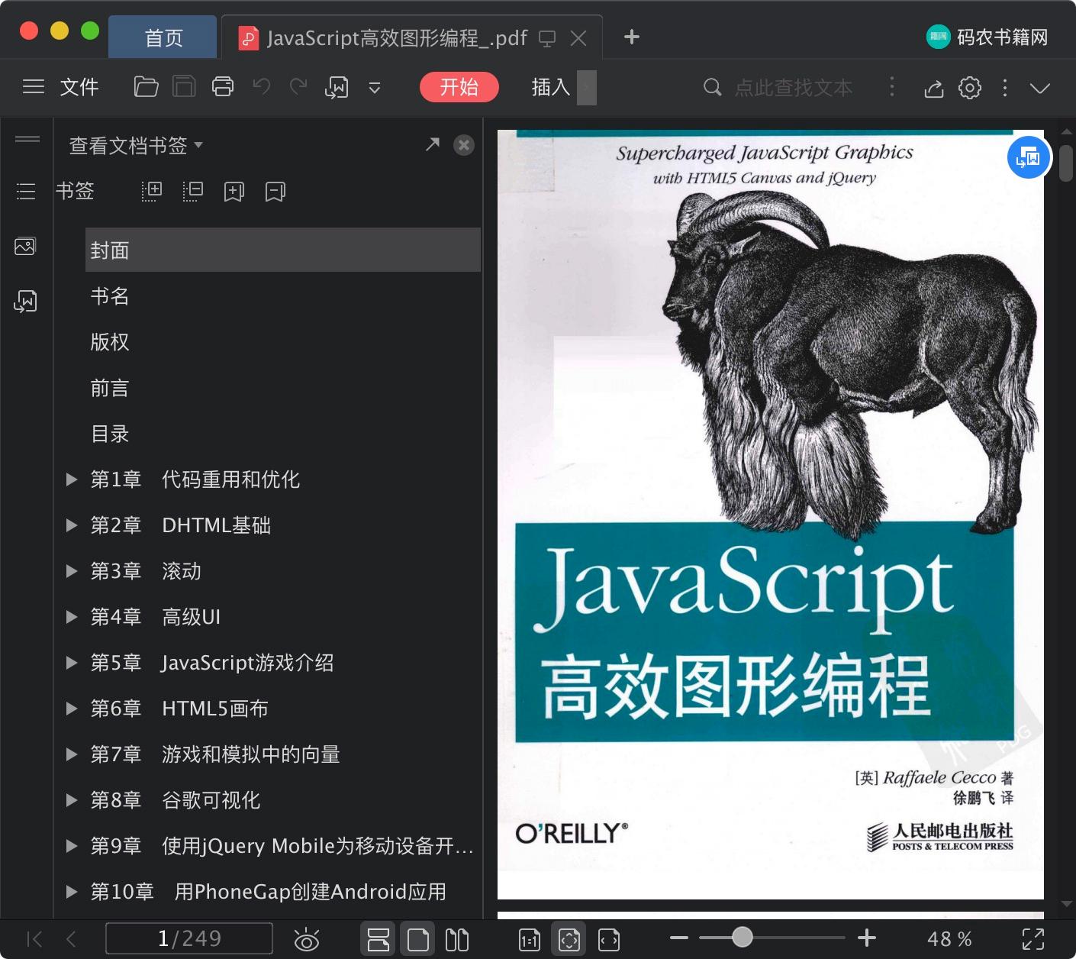Screen dimensions: 1076x959
Task: Open the 文件 menu
Action: [79, 87]
